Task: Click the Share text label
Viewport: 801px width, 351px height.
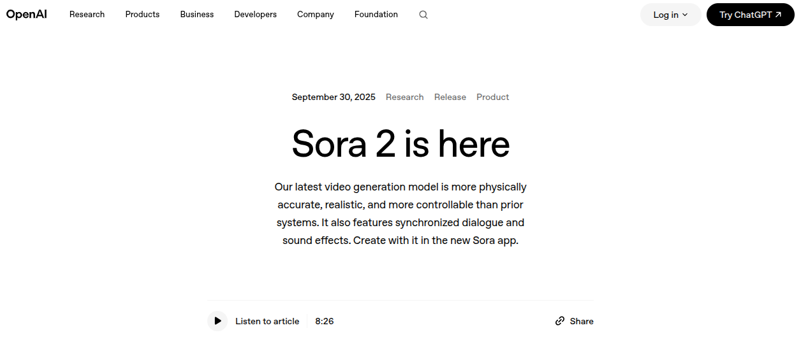Action: click(582, 321)
